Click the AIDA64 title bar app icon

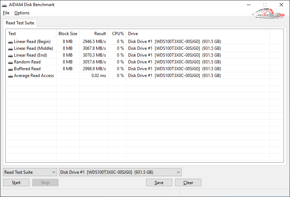[x=5, y=5]
